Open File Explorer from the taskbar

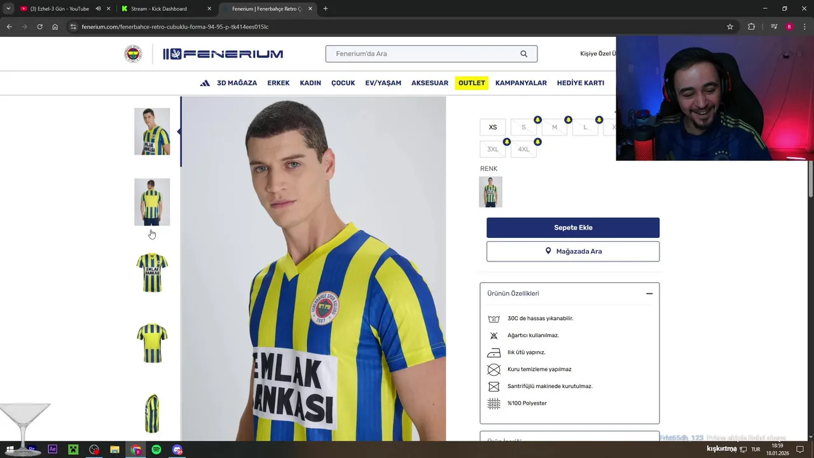click(114, 450)
